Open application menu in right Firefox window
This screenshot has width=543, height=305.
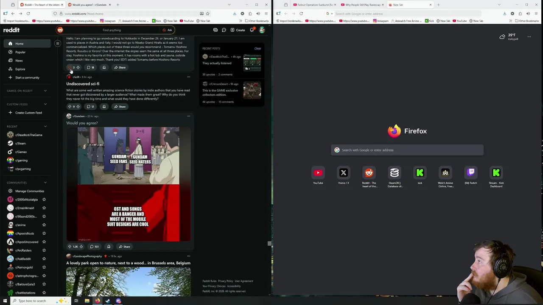[x=537, y=14]
